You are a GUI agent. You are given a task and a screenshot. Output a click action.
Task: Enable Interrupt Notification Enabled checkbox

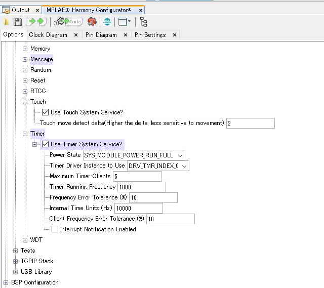[55, 229]
